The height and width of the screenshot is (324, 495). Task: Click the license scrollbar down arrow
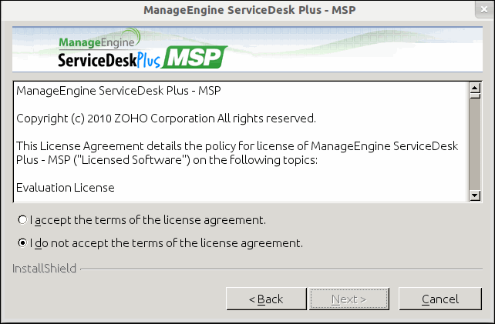coord(475,196)
